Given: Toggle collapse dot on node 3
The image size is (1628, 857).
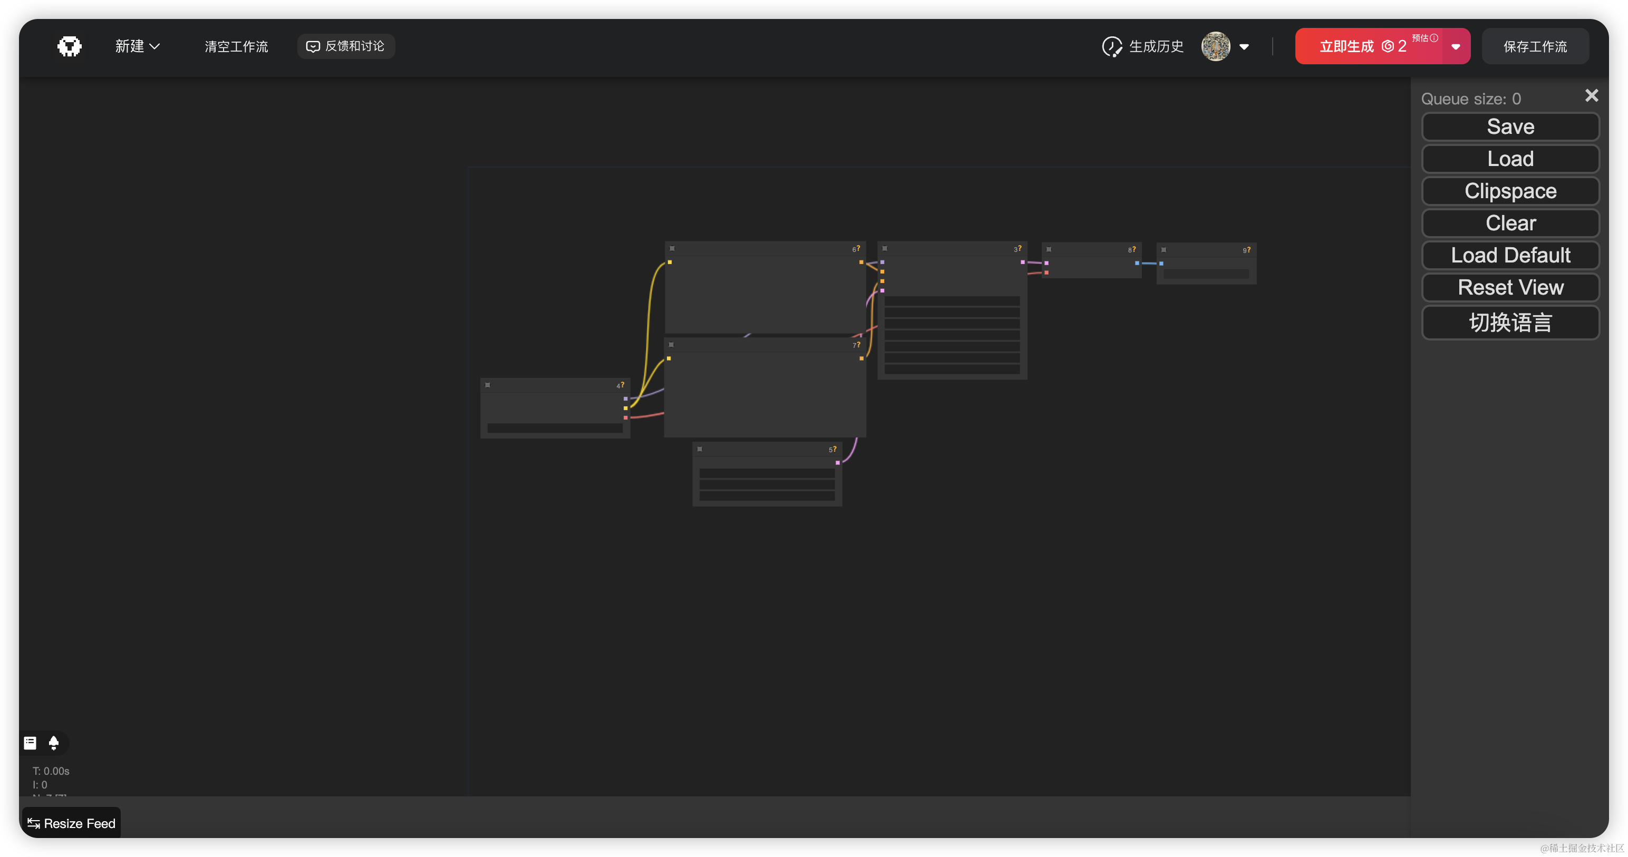Looking at the screenshot, I should [885, 248].
